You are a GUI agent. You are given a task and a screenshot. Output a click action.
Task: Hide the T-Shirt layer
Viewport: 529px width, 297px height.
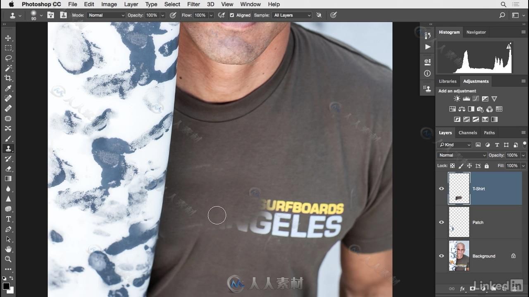(441, 189)
